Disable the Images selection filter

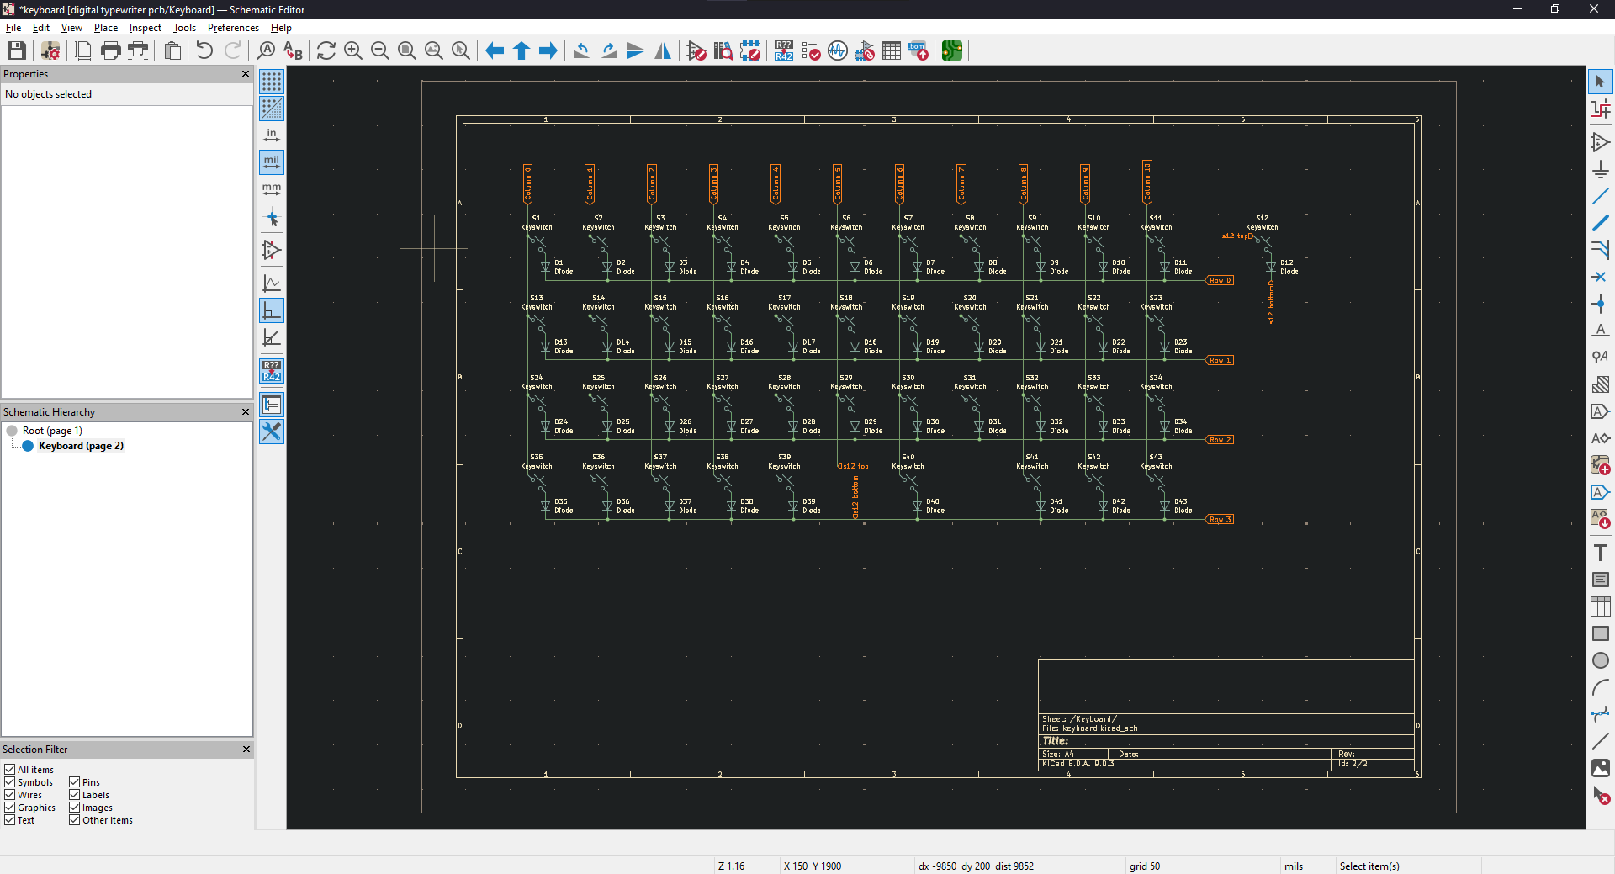click(74, 808)
